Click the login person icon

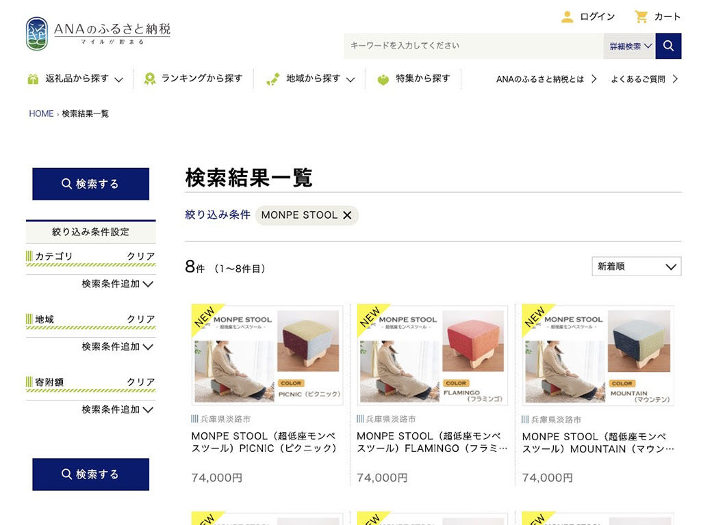[x=567, y=17]
